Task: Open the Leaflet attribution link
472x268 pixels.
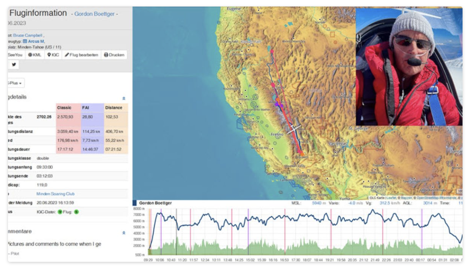Action: [x=391, y=198]
